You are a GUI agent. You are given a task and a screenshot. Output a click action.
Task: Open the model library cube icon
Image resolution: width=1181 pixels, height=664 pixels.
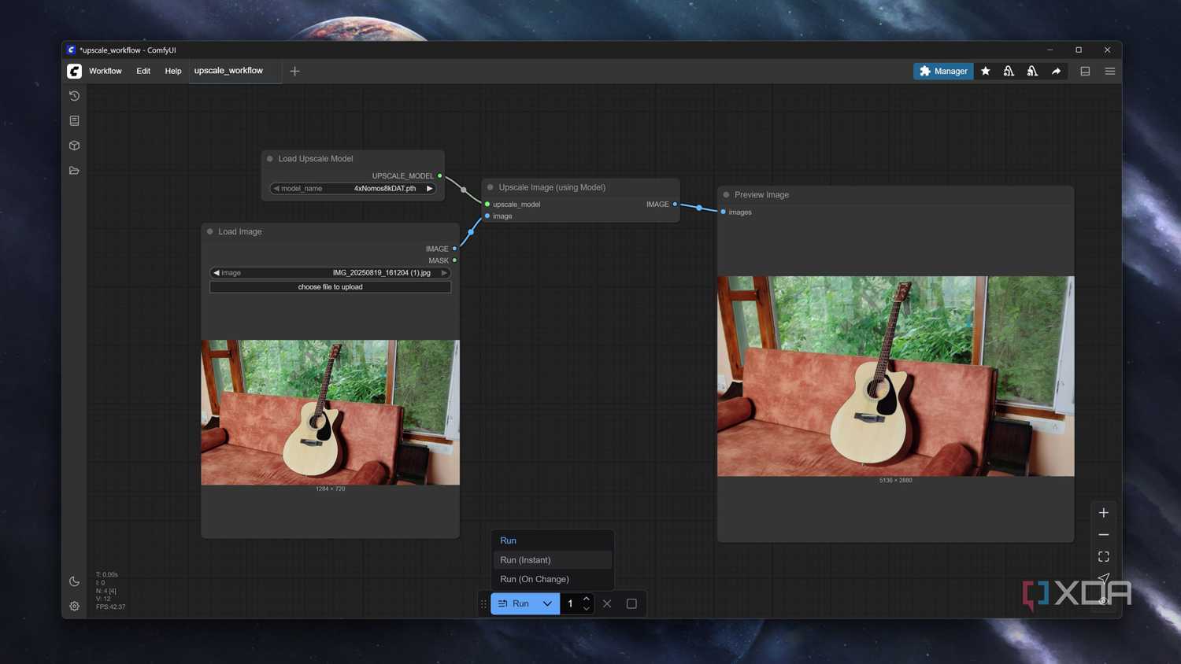[74, 146]
